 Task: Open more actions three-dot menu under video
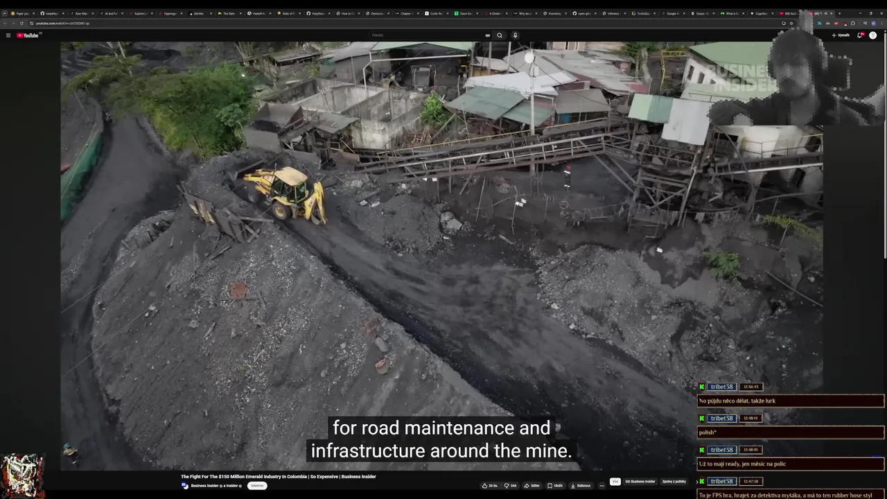(601, 486)
